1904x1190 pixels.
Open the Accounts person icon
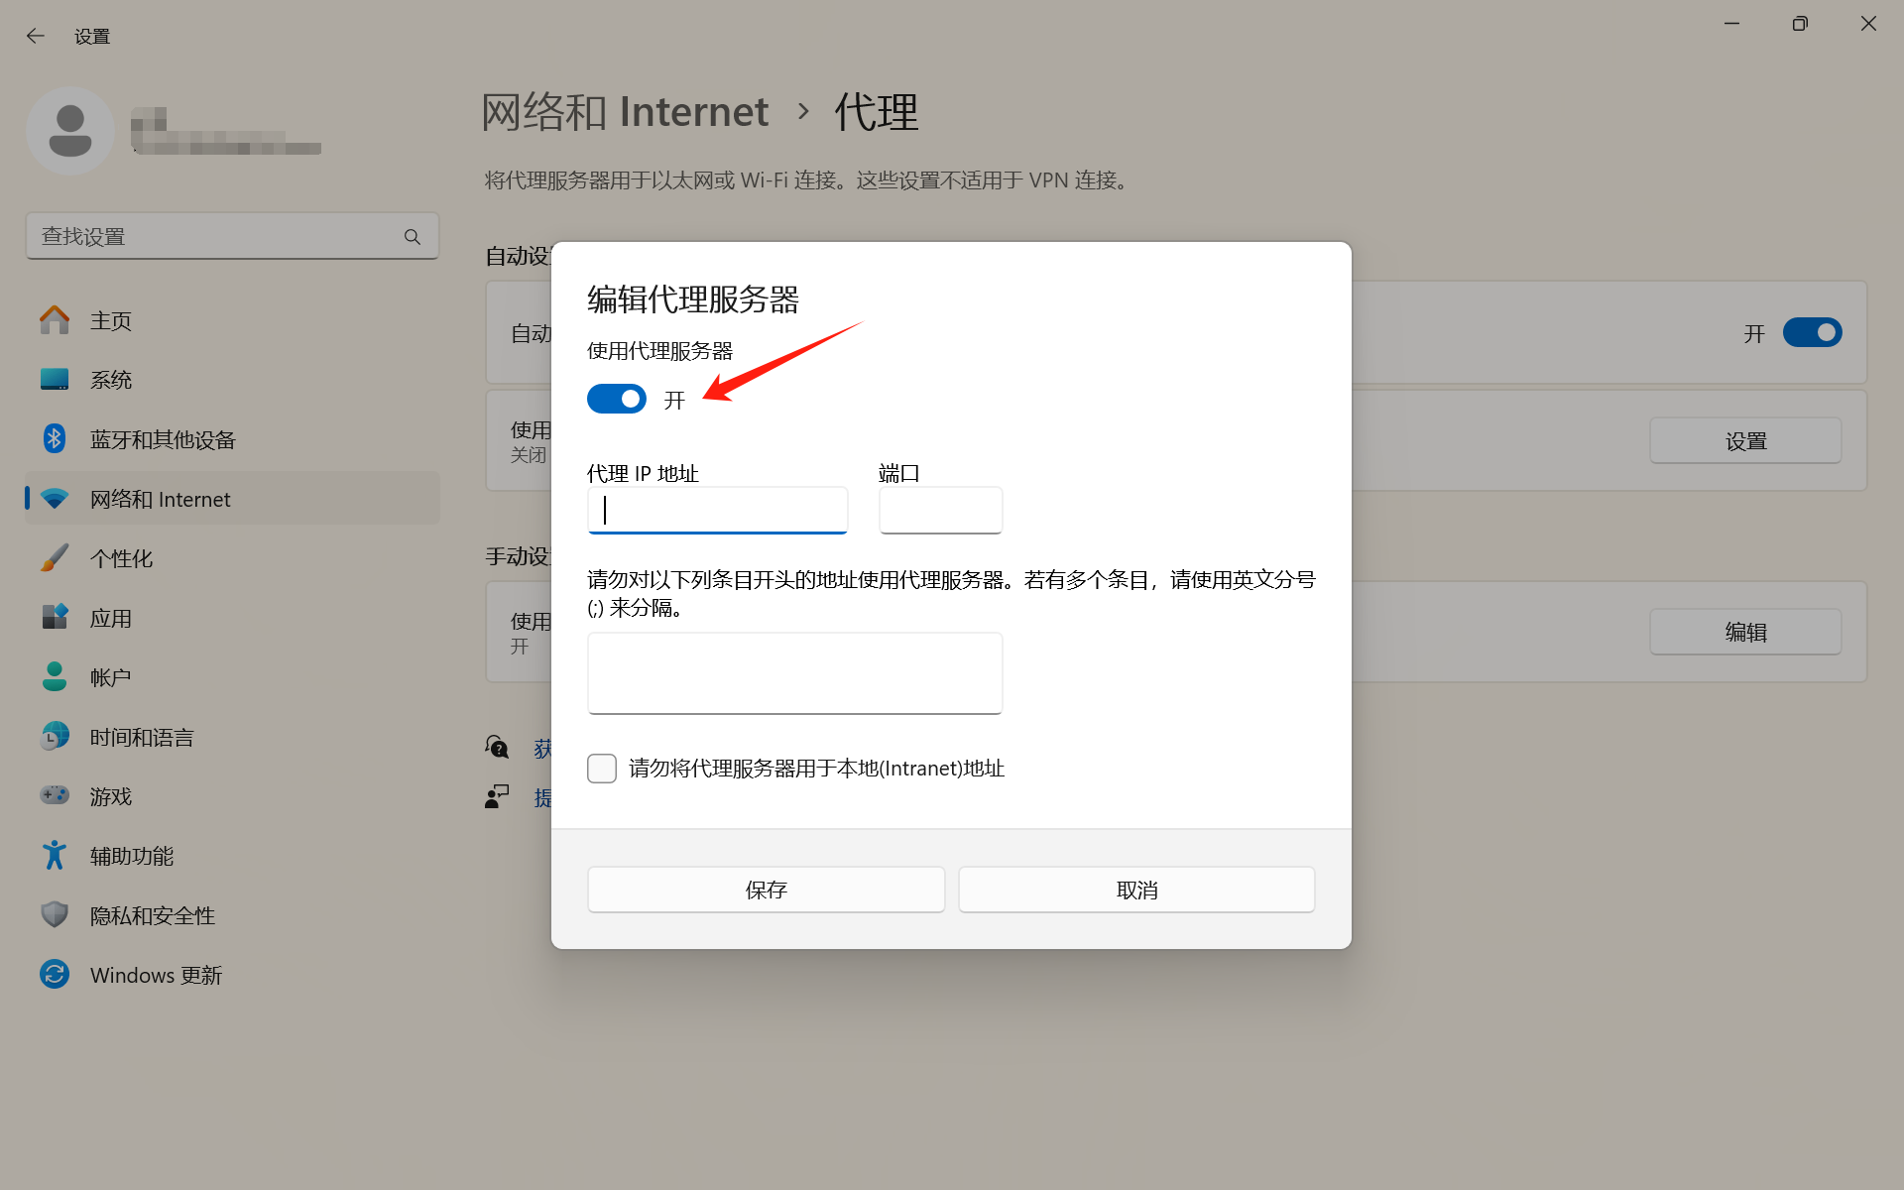pyautogui.click(x=55, y=677)
